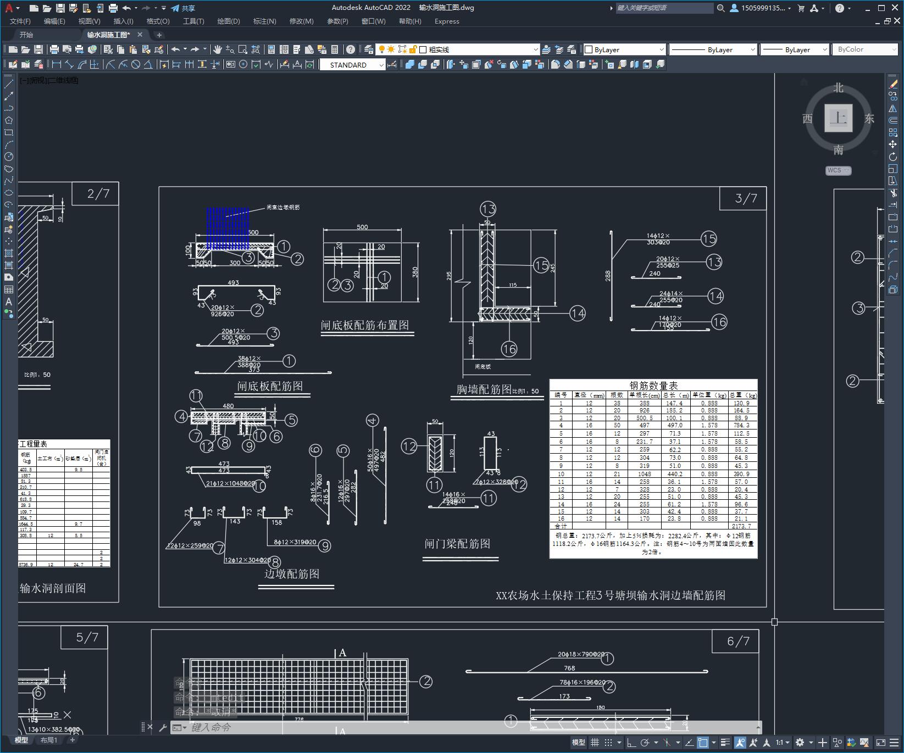
Task: Toggle 模型 model space button in status bar
Action: pyautogui.click(x=578, y=743)
